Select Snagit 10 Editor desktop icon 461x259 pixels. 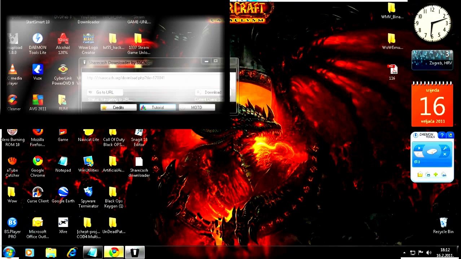(139, 138)
